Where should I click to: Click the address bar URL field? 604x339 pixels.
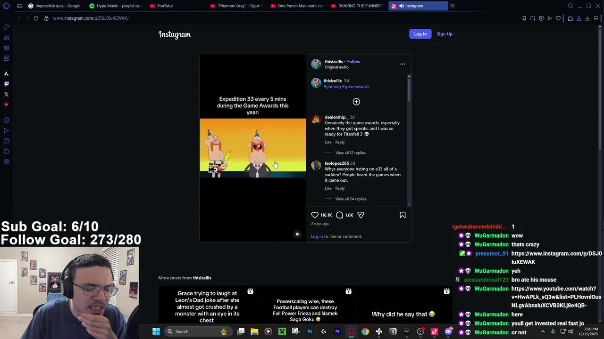click(x=283, y=18)
